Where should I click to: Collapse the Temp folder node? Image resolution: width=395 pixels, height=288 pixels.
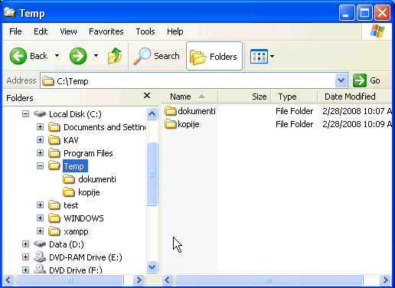click(x=40, y=166)
